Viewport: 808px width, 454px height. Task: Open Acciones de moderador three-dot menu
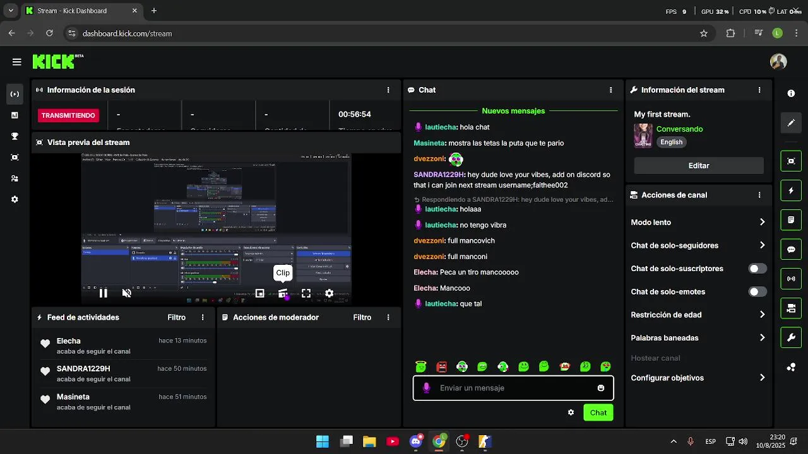pos(388,318)
